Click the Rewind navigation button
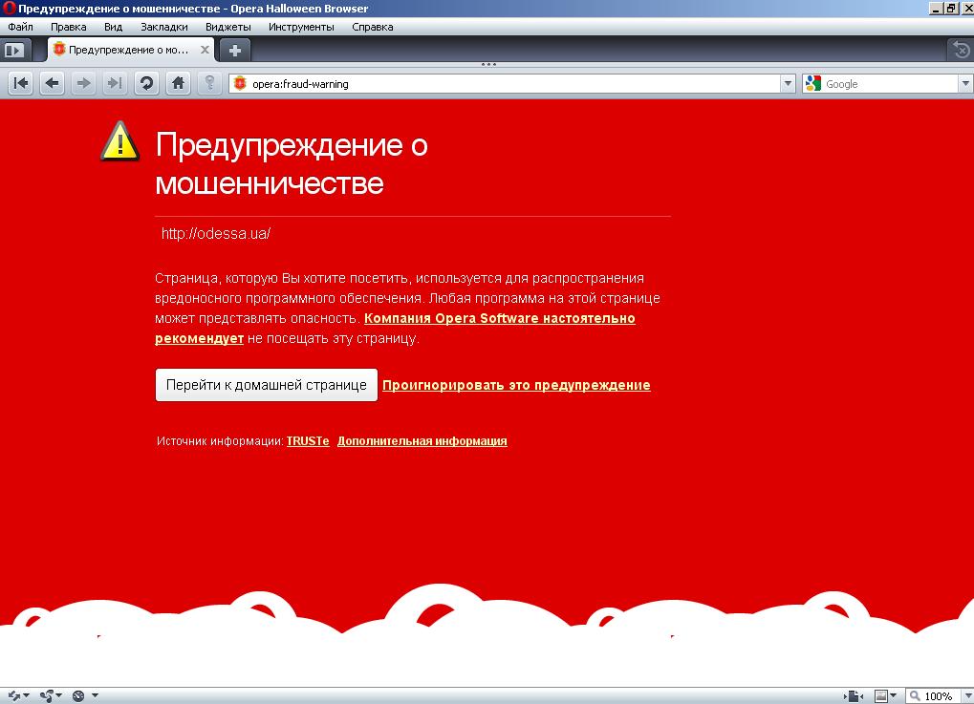 [21, 83]
